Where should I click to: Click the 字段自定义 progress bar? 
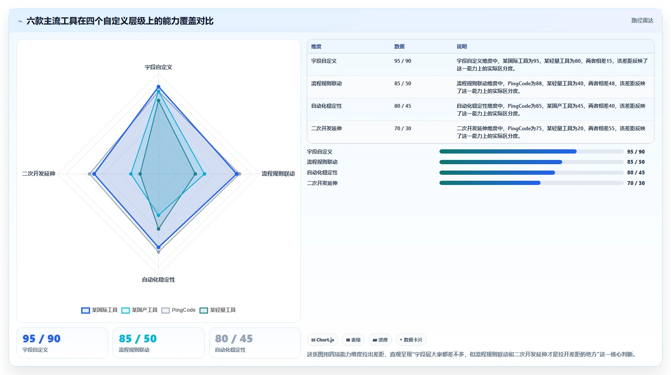[x=531, y=151]
